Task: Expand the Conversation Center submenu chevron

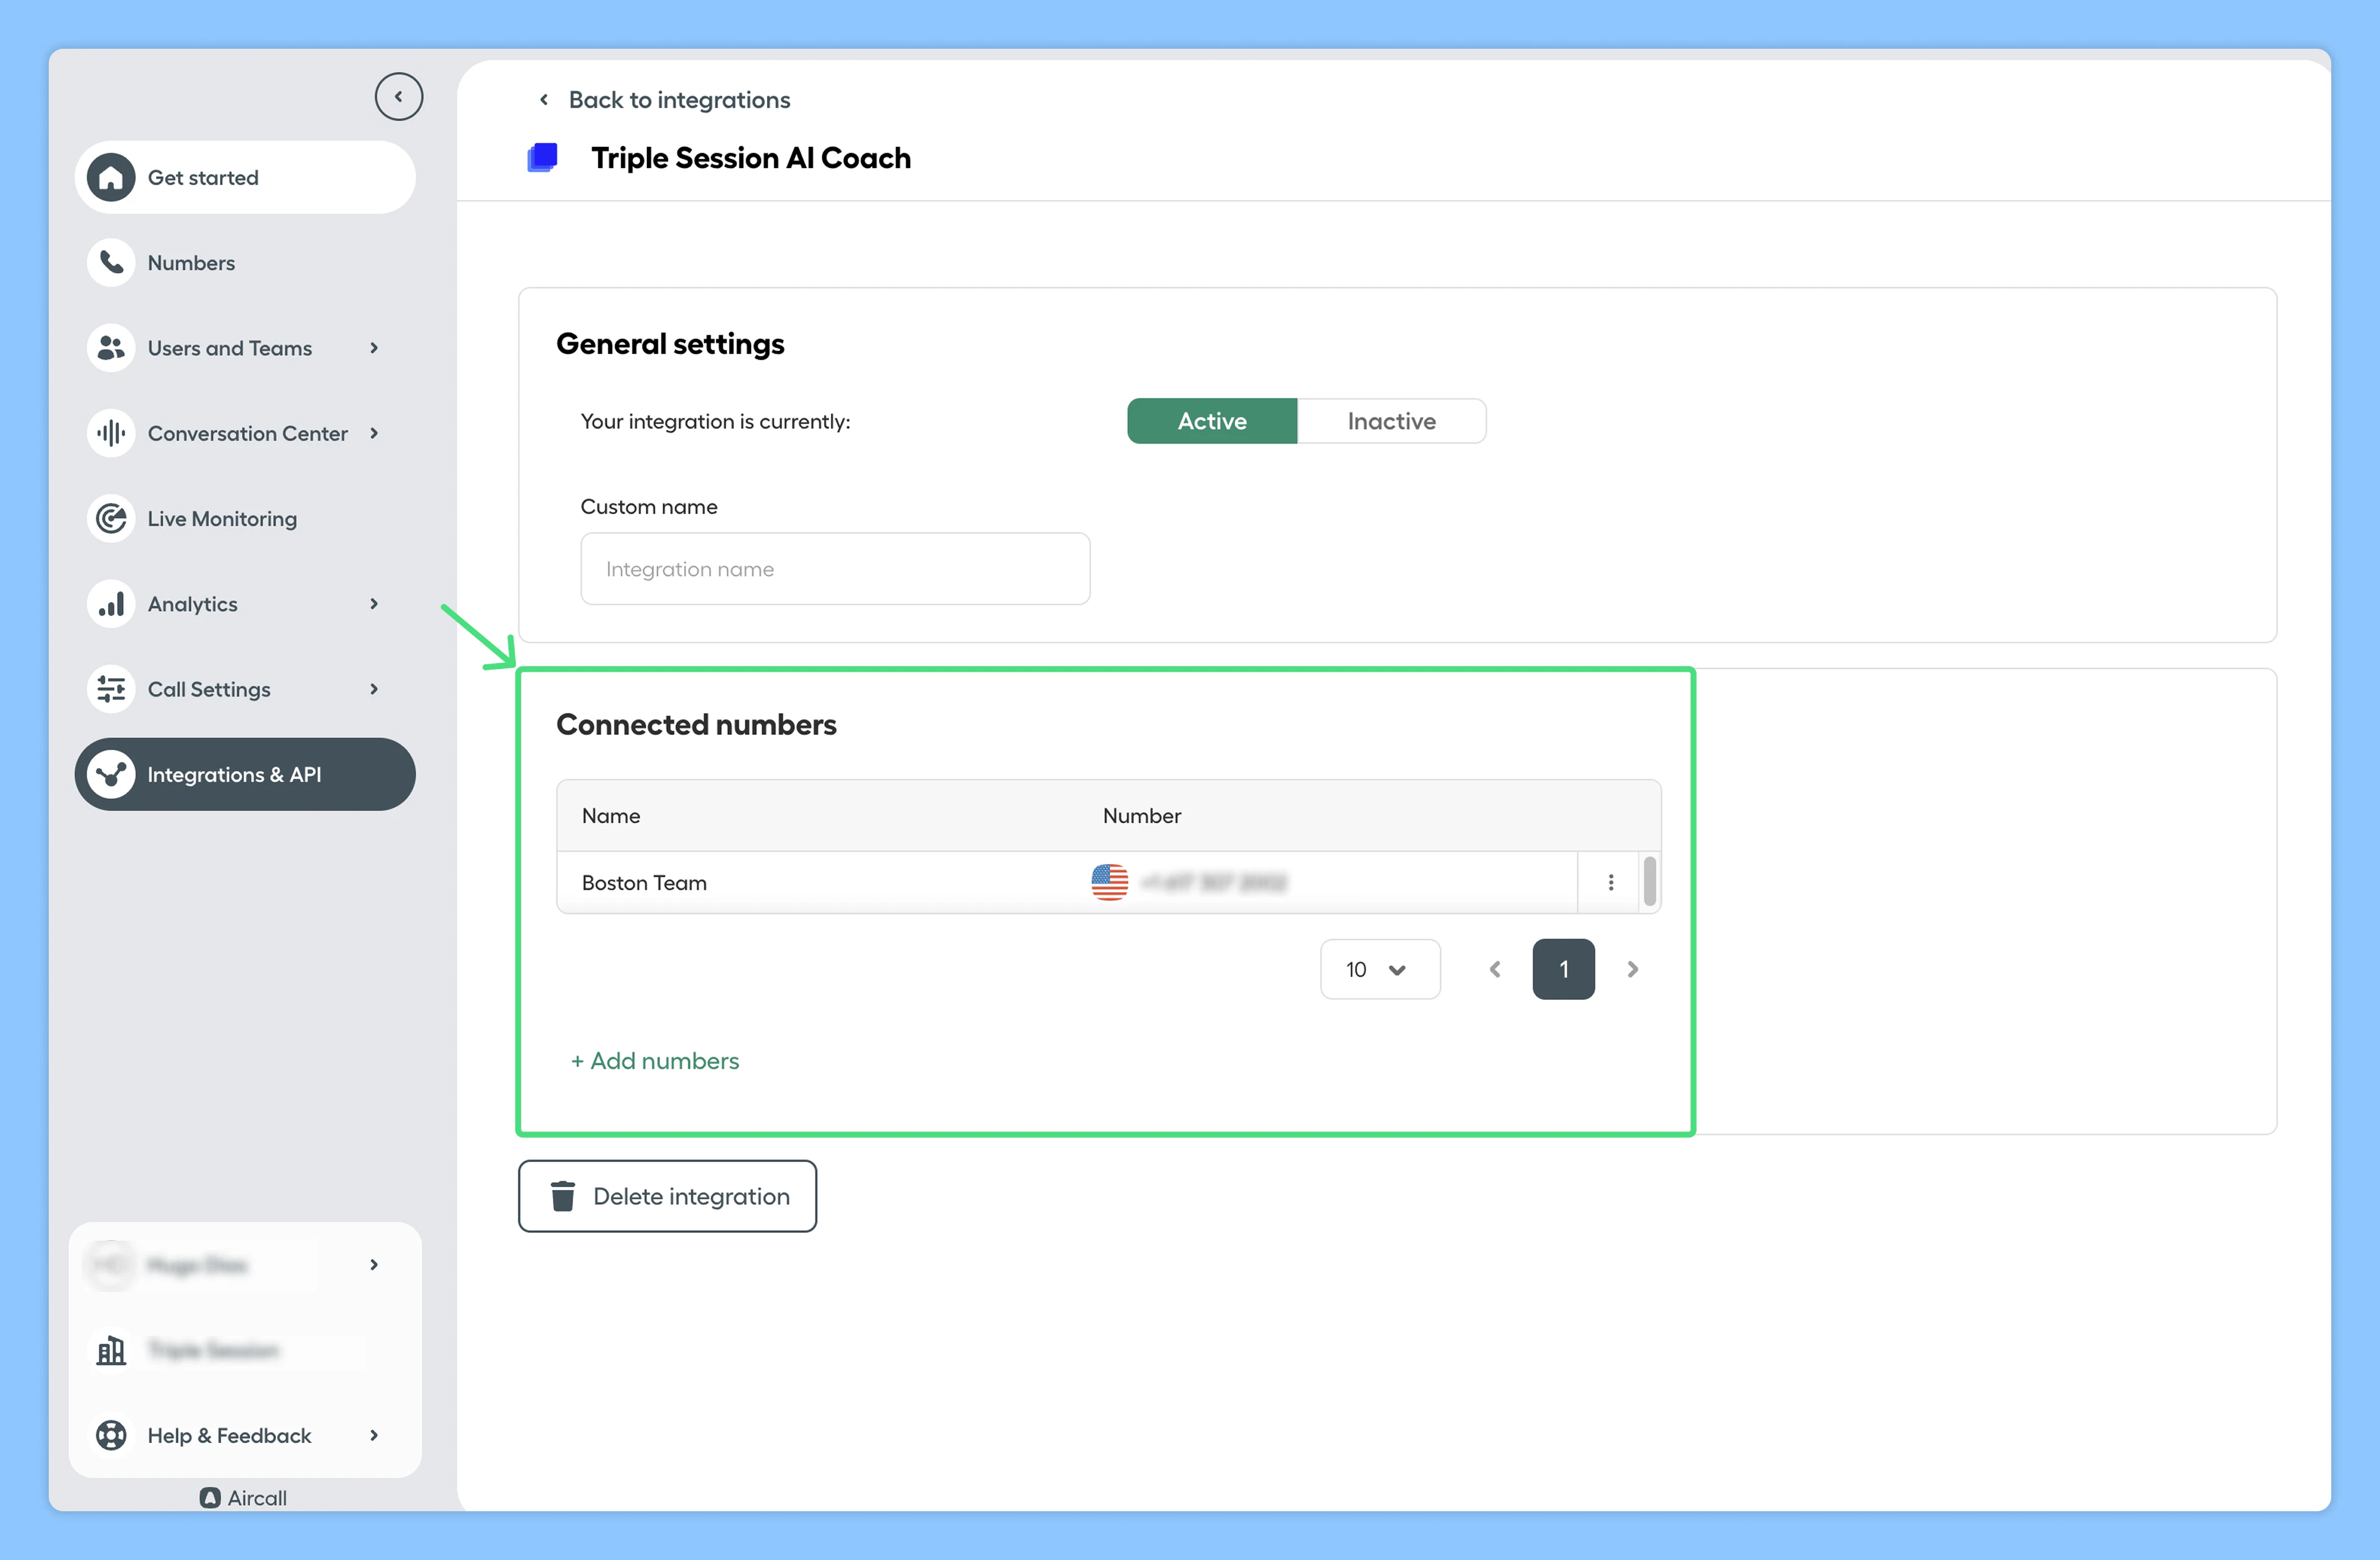Action: pos(374,433)
